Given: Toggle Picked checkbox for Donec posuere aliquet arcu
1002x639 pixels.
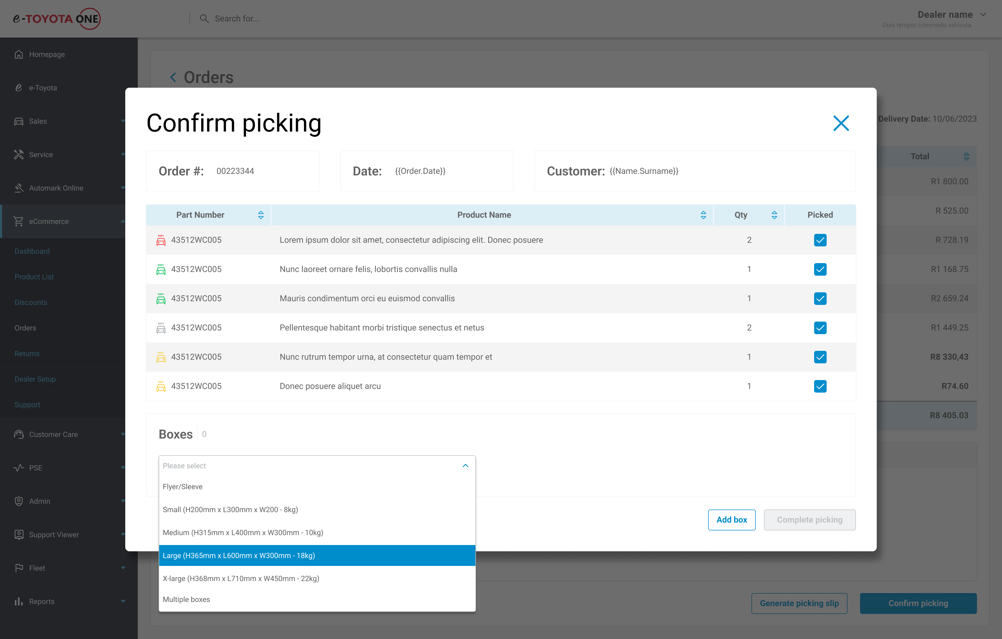Looking at the screenshot, I should pyautogui.click(x=820, y=386).
